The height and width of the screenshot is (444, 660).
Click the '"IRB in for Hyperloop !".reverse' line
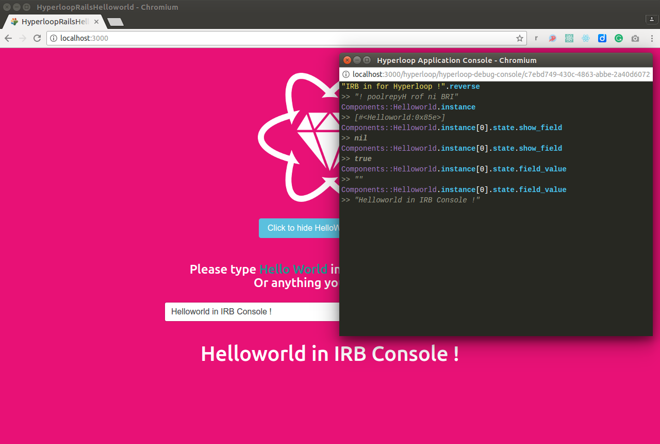(x=410, y=86)
